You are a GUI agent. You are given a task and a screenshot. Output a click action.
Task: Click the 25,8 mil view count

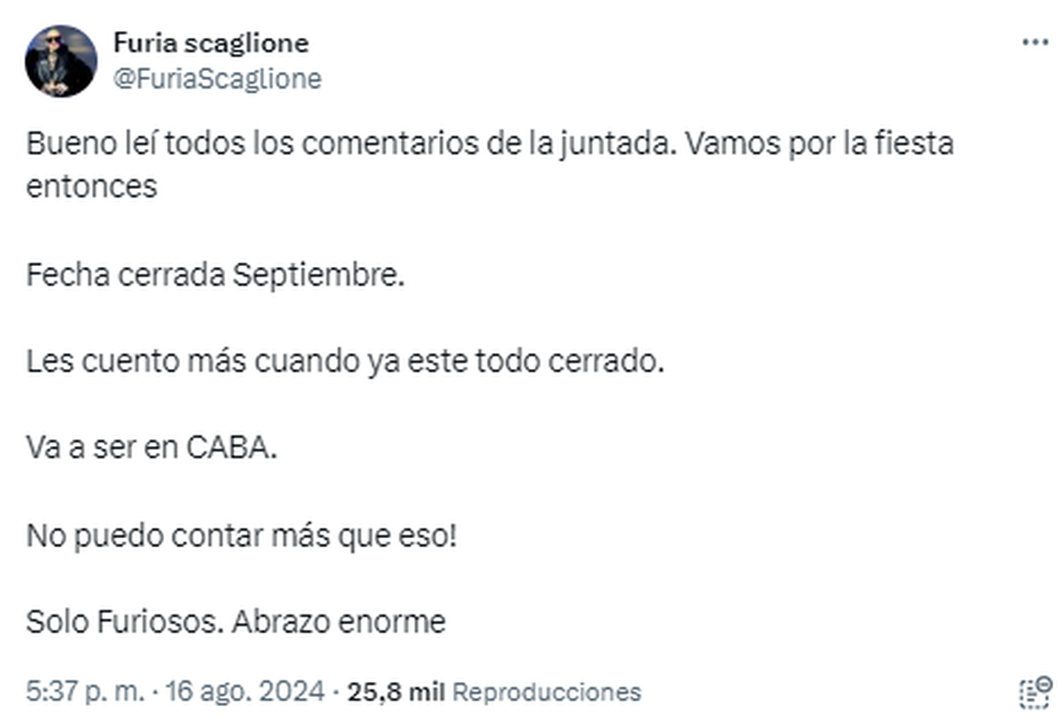[x=396, y=692]
